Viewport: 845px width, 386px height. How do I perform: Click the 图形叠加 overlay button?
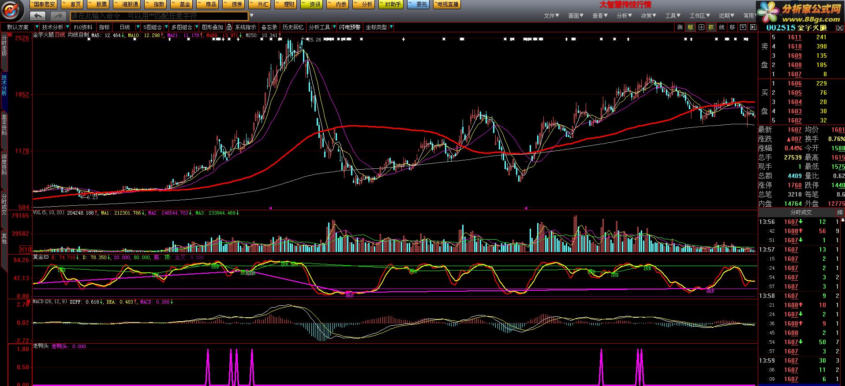tap(213, 27)
